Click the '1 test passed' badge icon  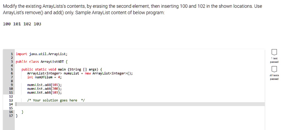[x=274, y=52]
